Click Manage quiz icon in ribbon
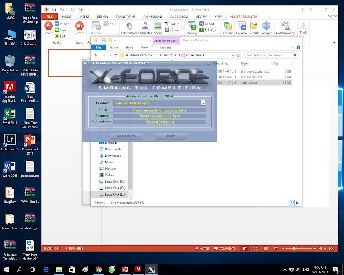Viewport: 344px width, 275px height. [x=192, y=28]
